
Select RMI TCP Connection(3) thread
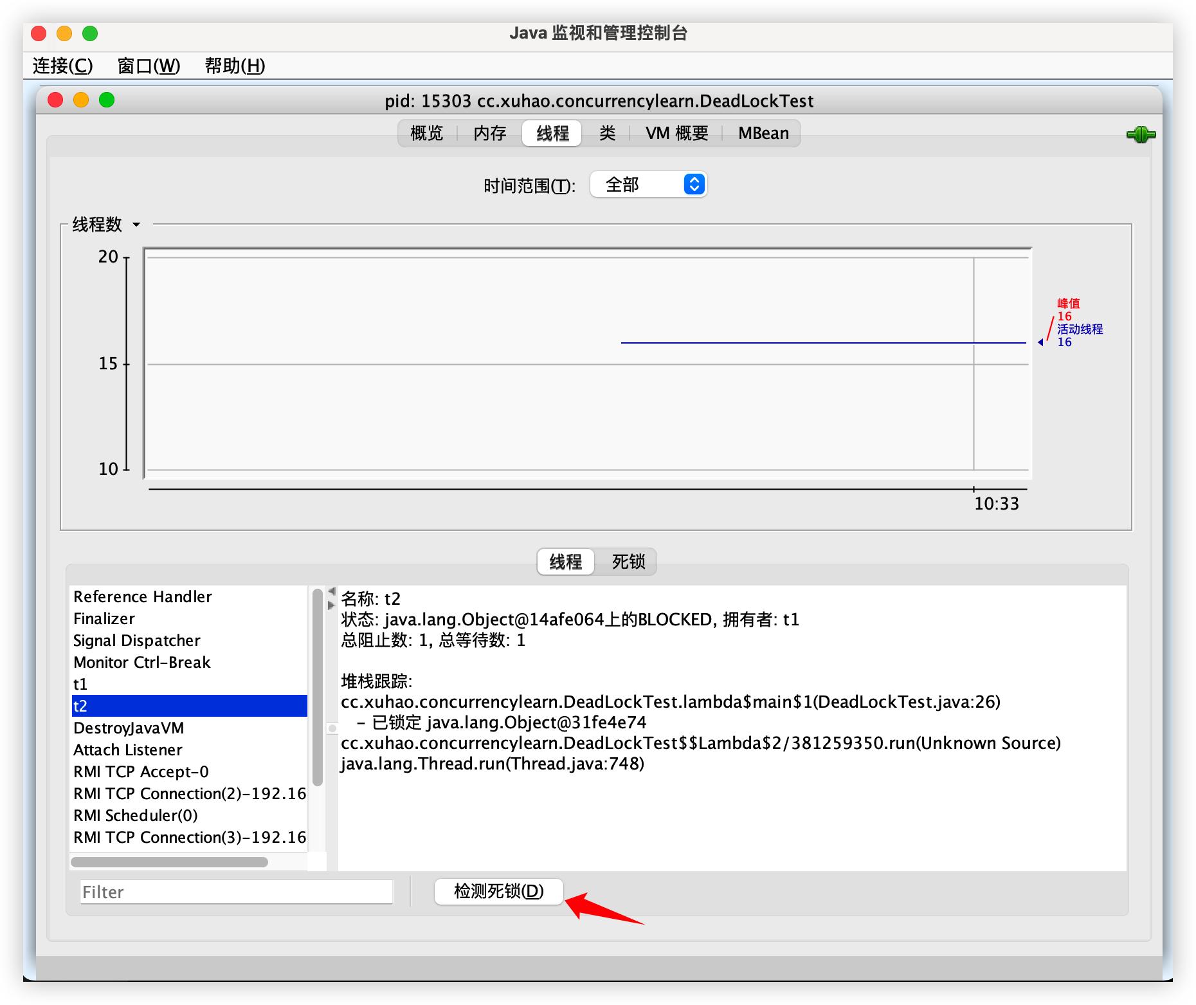[x=189, y=837]
